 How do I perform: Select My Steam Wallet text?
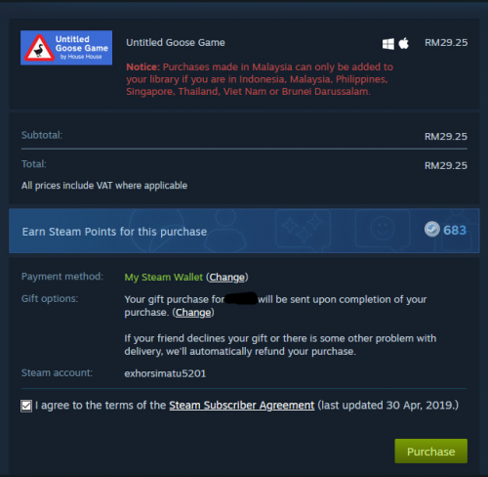pyautogui.click(x=164, y=278)
